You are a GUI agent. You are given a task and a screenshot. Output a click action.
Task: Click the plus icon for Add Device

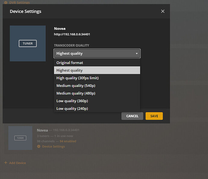point(6,162)
